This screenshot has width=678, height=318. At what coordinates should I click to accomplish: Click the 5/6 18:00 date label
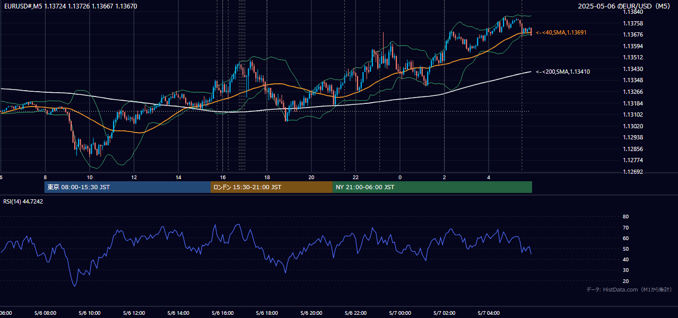coord(267,313)
